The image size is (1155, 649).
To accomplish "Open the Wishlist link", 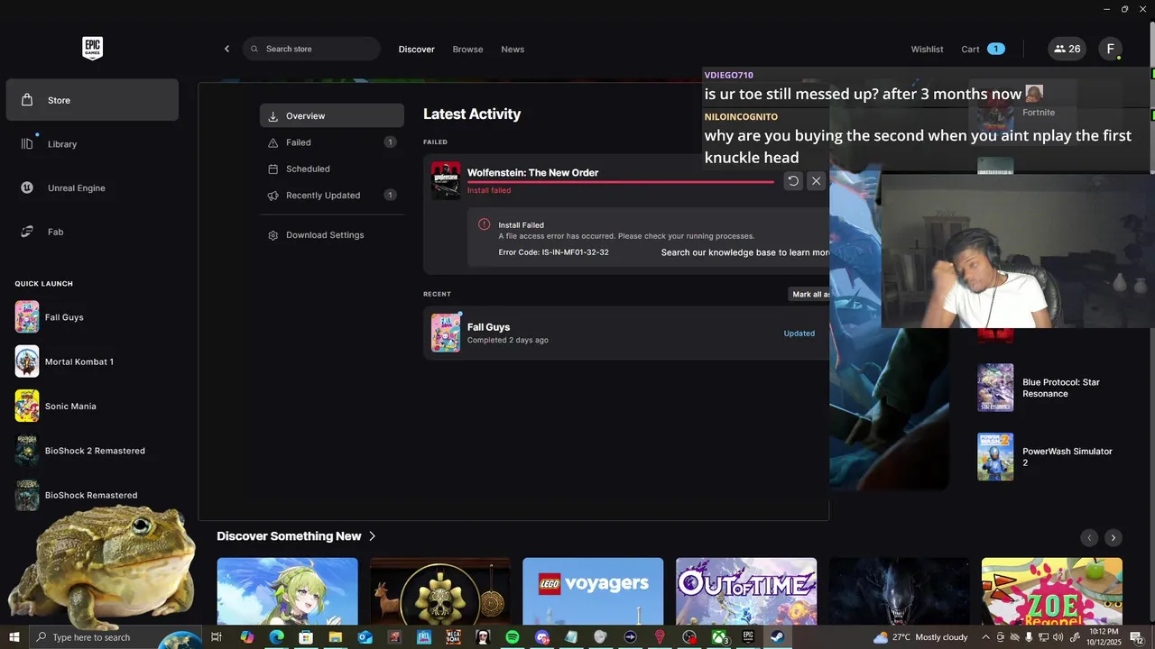I will (x=927, y=49).
